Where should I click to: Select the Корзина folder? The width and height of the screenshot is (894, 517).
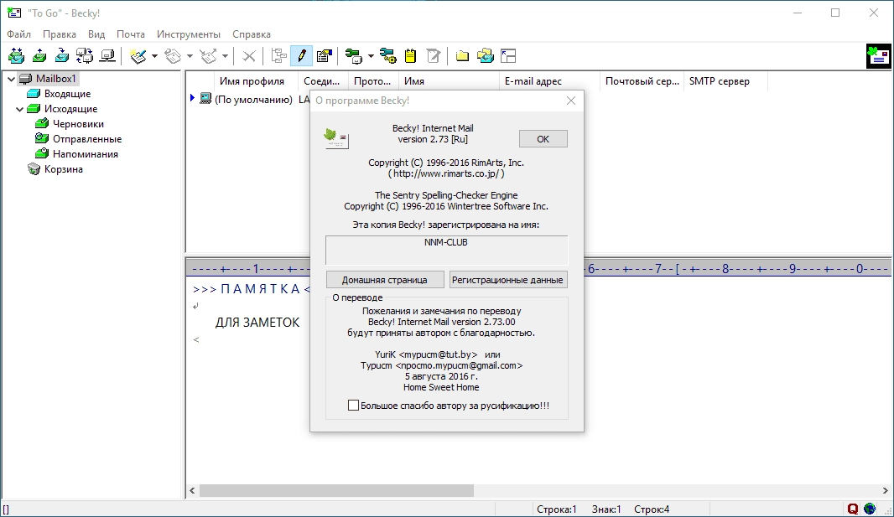pos(63,169)
